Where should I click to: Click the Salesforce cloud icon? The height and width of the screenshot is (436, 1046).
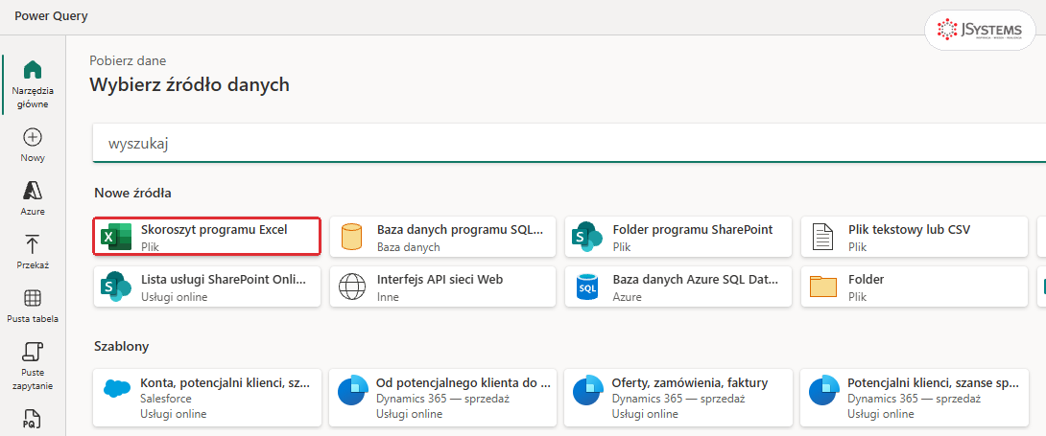(117, 388)
